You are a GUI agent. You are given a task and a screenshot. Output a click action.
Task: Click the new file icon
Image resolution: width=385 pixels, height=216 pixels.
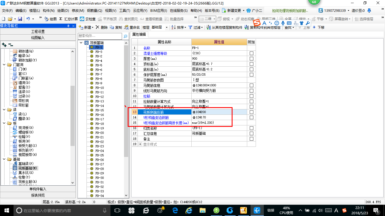click(x=3, y=19)
